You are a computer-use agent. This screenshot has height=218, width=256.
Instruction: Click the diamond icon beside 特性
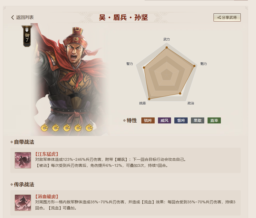pyautogui.click(x=124, y=121)
